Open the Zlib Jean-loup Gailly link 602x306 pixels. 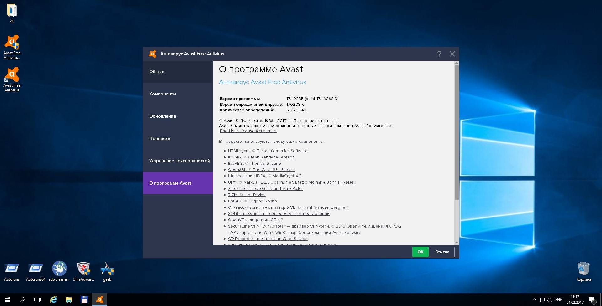click(265, 189)
